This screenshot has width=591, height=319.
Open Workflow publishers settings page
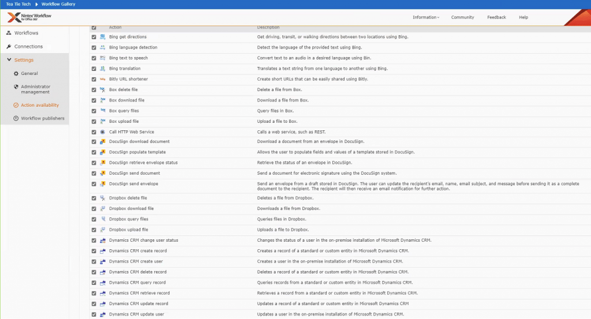[x=43, y=118]
